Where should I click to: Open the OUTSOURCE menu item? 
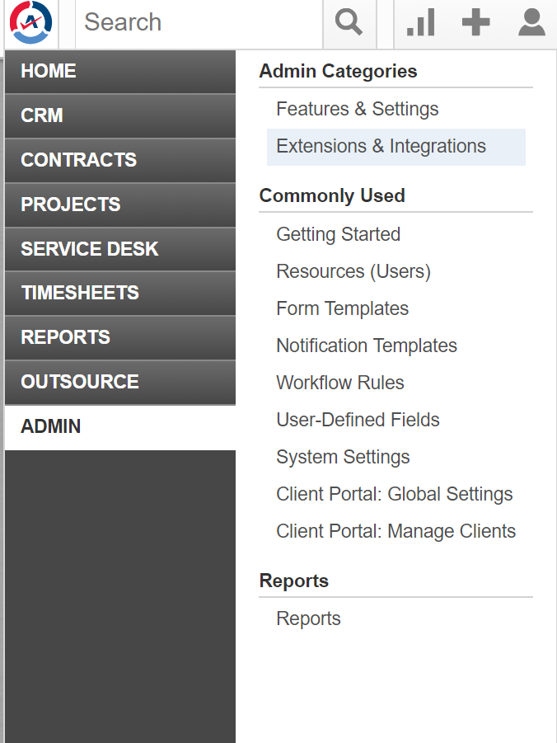click(x=120, y=383)
